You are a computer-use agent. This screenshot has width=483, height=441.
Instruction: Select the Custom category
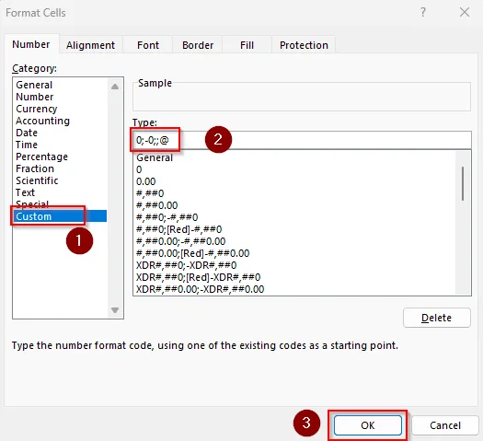click(x=61, y=216)
